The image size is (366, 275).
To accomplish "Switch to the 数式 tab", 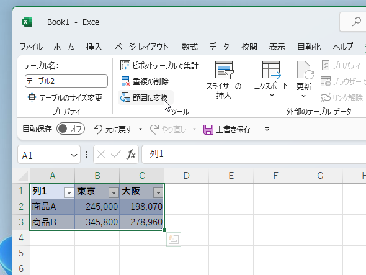I will (190, 47).
